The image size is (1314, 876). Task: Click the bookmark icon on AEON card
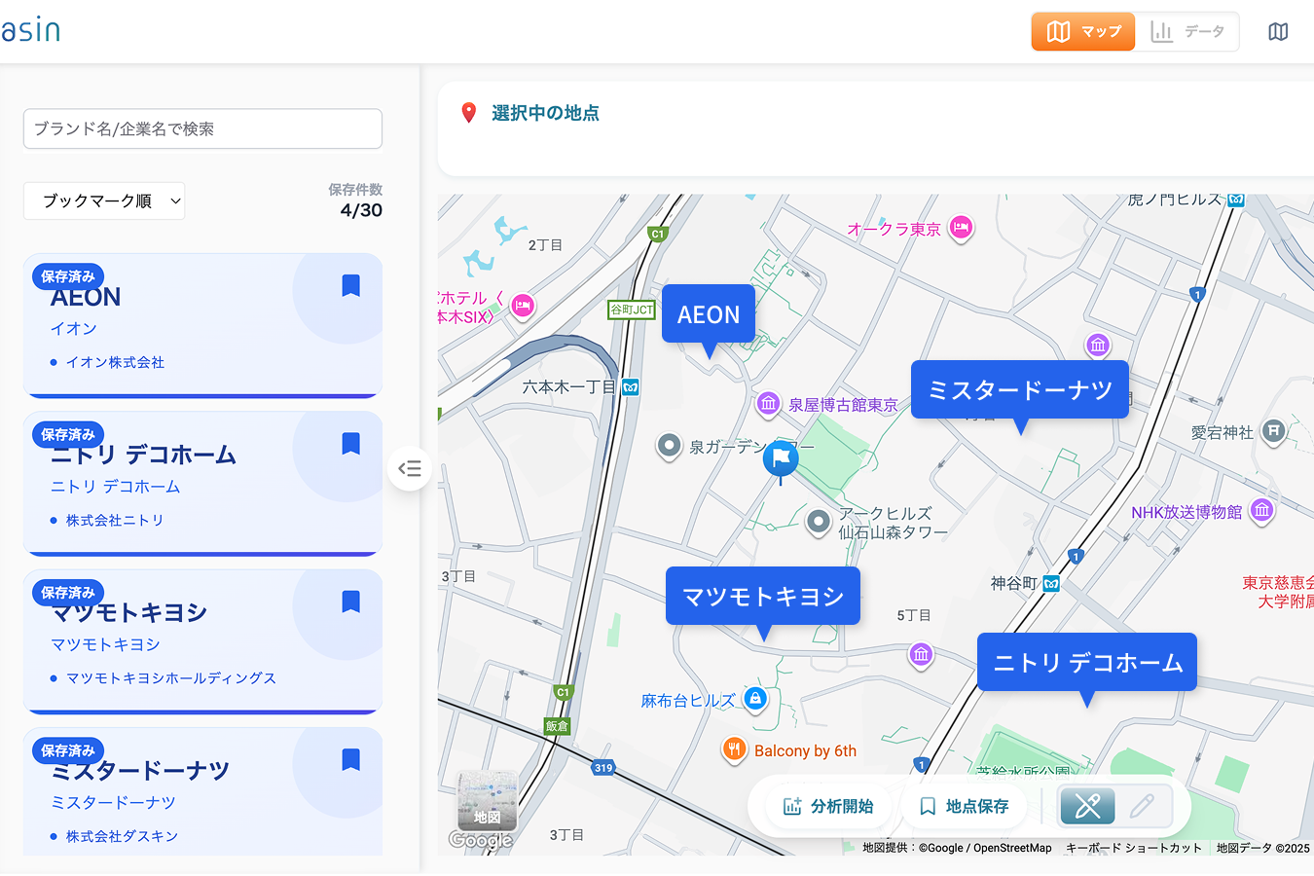pyautogui.click(x=351, y=285)
